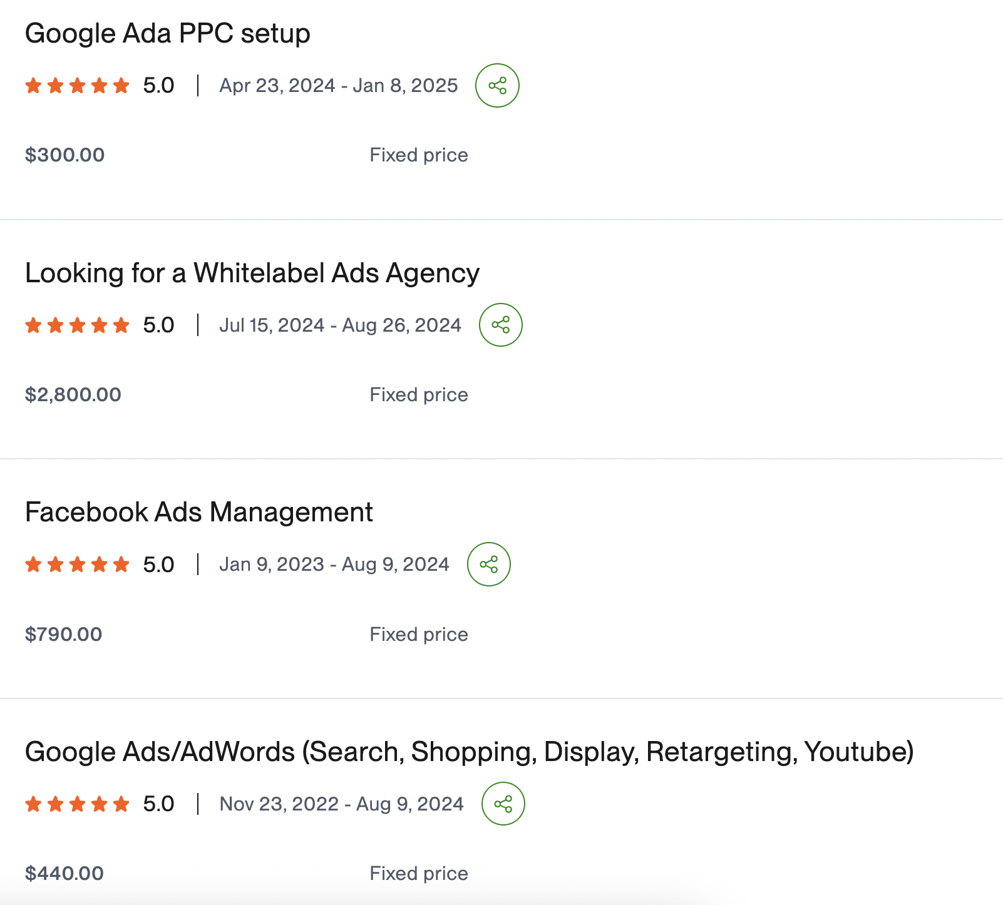Click the $790.00 price amount
Screen dimensions: 1003x905
[63, 634]
